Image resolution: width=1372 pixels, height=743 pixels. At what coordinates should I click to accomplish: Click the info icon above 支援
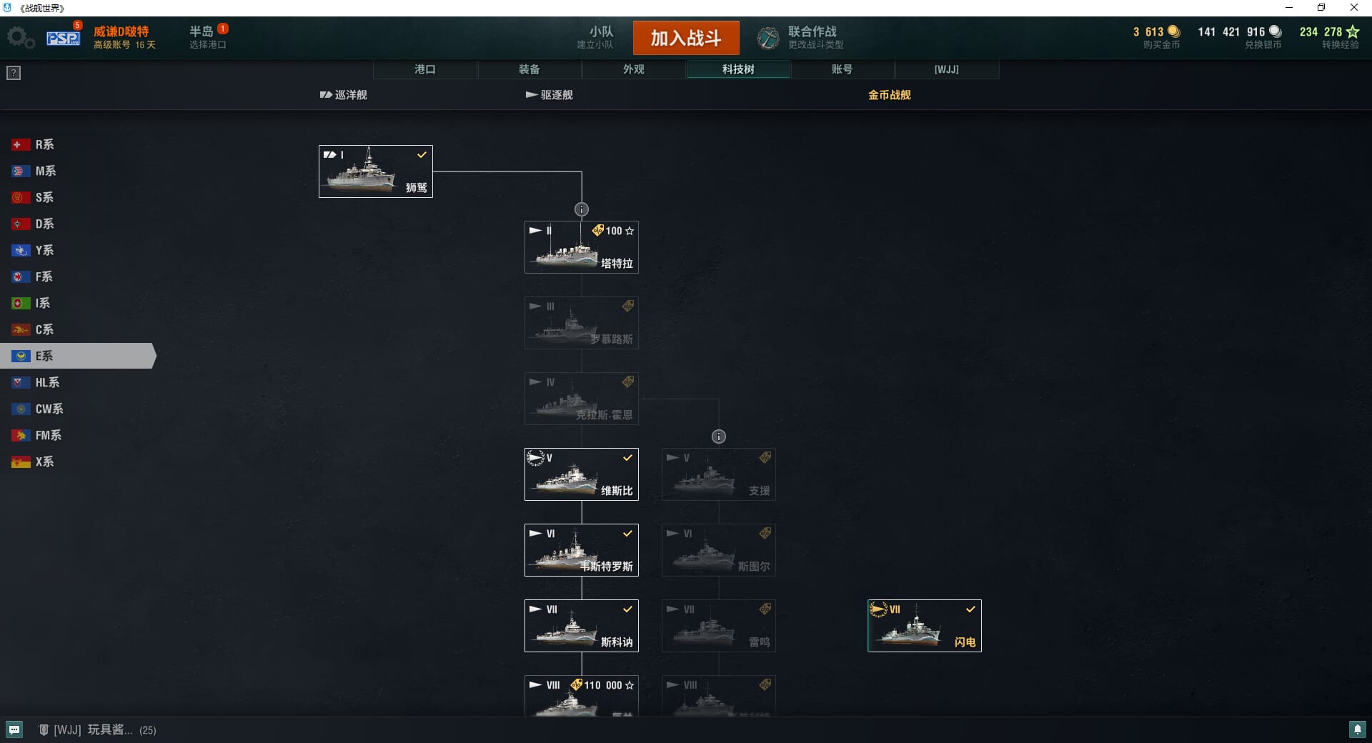coord(719,437)
